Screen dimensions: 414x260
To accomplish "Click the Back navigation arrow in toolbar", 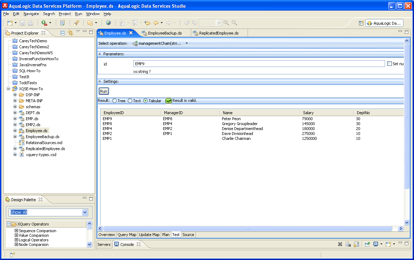I will pos(156,23).
